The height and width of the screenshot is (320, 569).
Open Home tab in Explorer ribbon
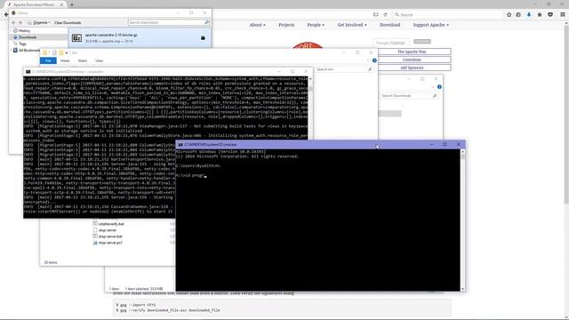65,60
